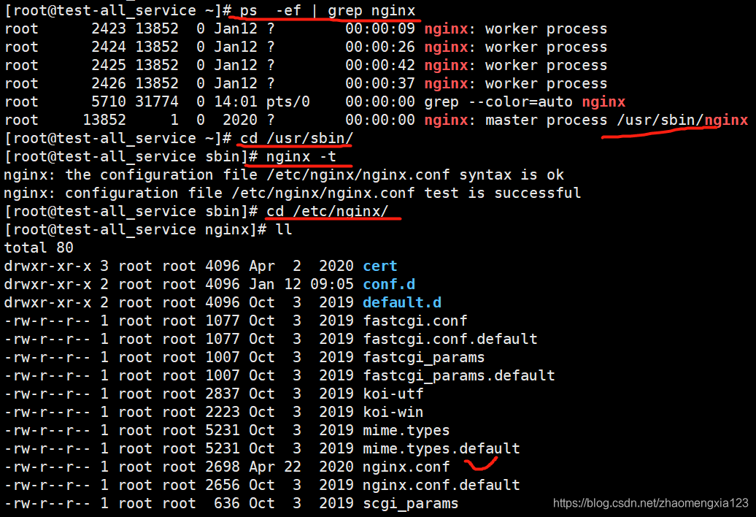
Task: Click the 00:00:42 CPU time value
Action: click(380, 66)
